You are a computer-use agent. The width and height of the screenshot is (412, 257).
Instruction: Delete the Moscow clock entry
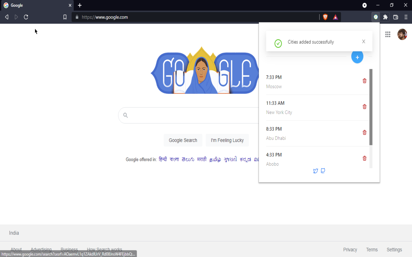[364, 81]
